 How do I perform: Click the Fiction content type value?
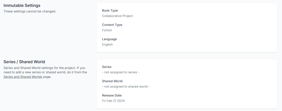(x=107, y=30)
